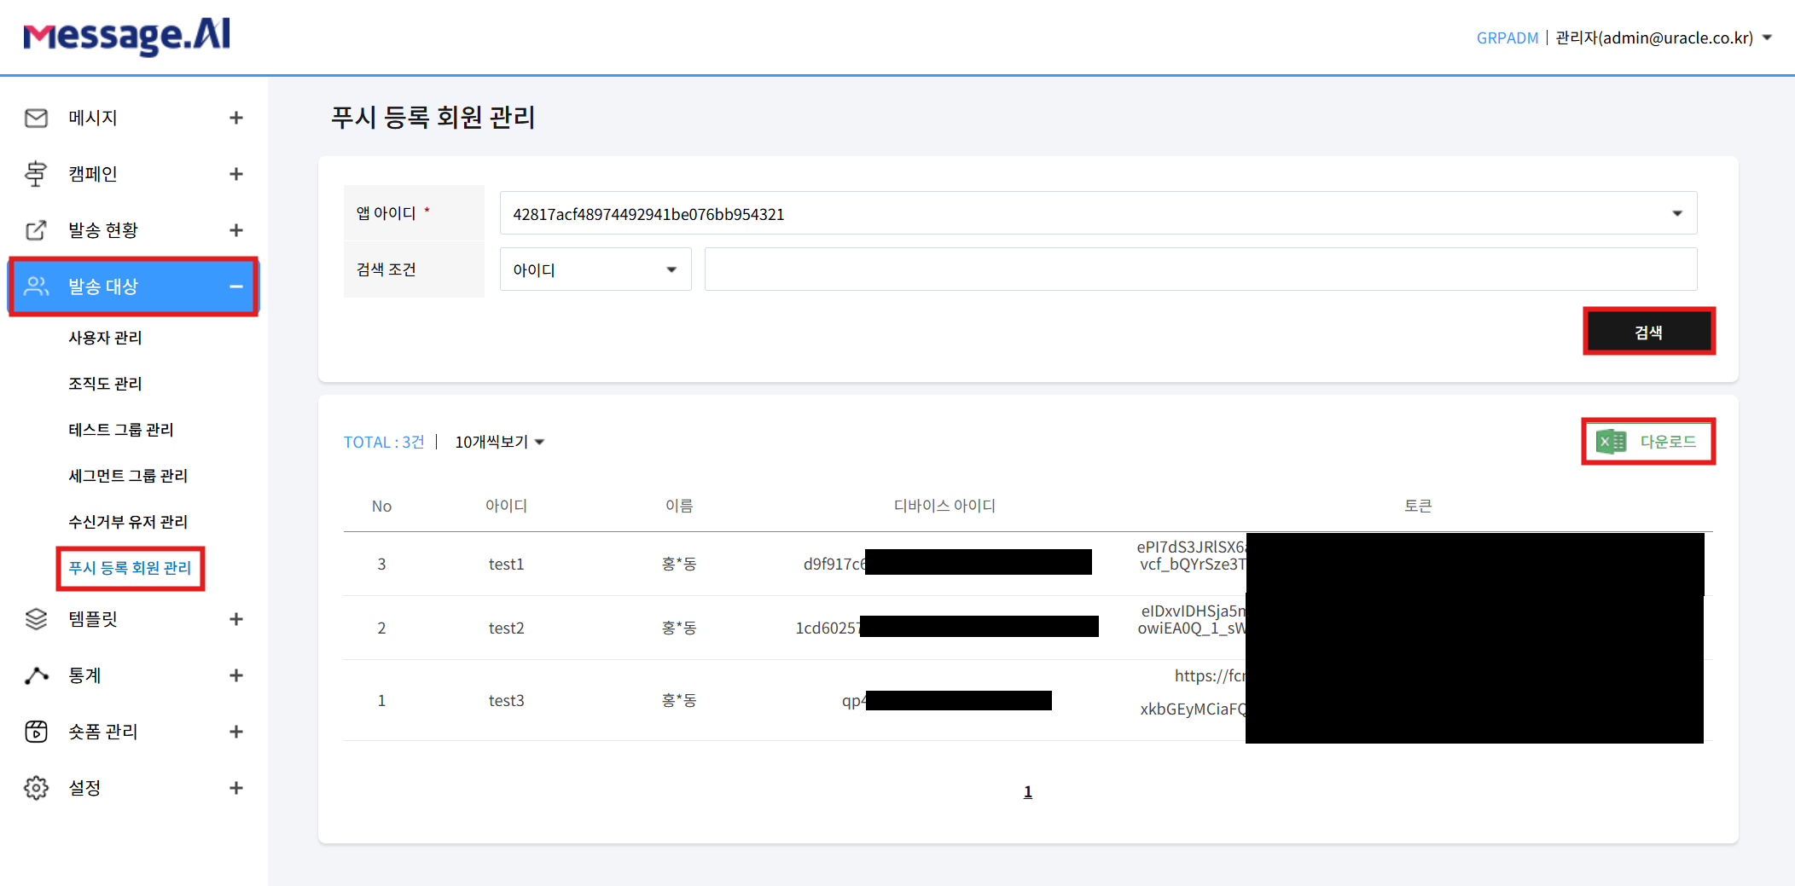1795x886 pixels.
Task: Open the admin account dropdown top right
Action: click(x=1668, y=38)
